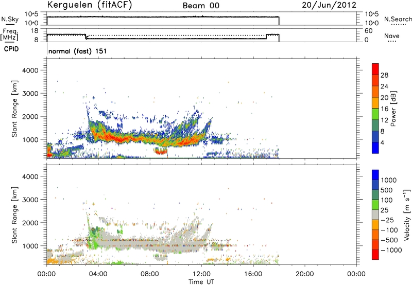
Task: Click the '1000' tick of velocity panel range axis
Action: [x=30, y=246]
